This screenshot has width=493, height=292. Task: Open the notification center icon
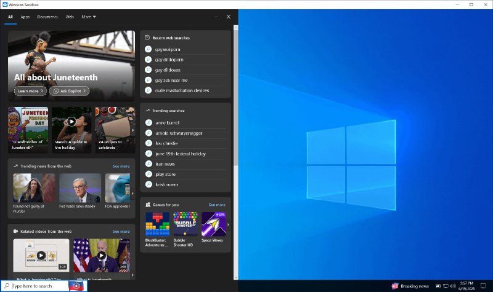[x=483, y=286]
